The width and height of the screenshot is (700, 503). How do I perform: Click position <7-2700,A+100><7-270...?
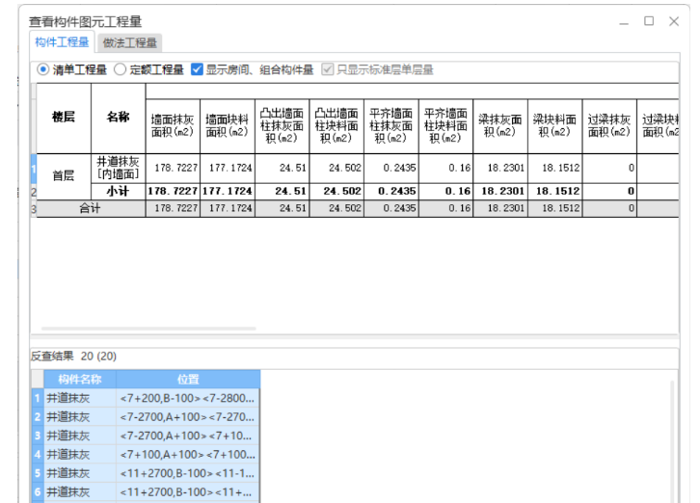[188, 417]
